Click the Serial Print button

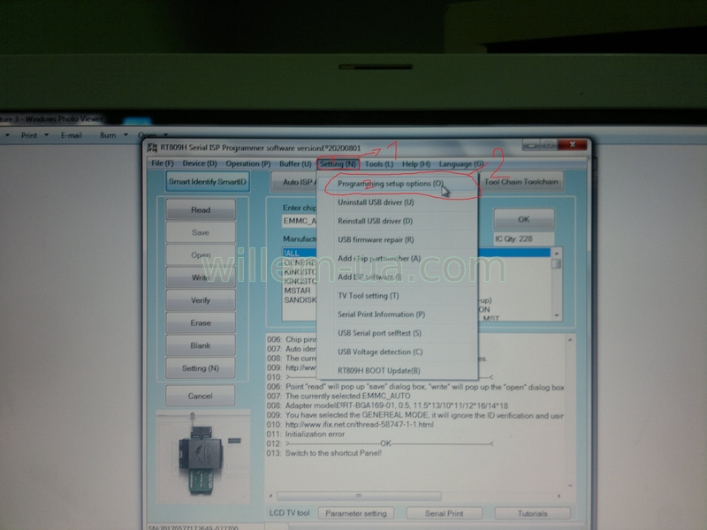(445, 513)
